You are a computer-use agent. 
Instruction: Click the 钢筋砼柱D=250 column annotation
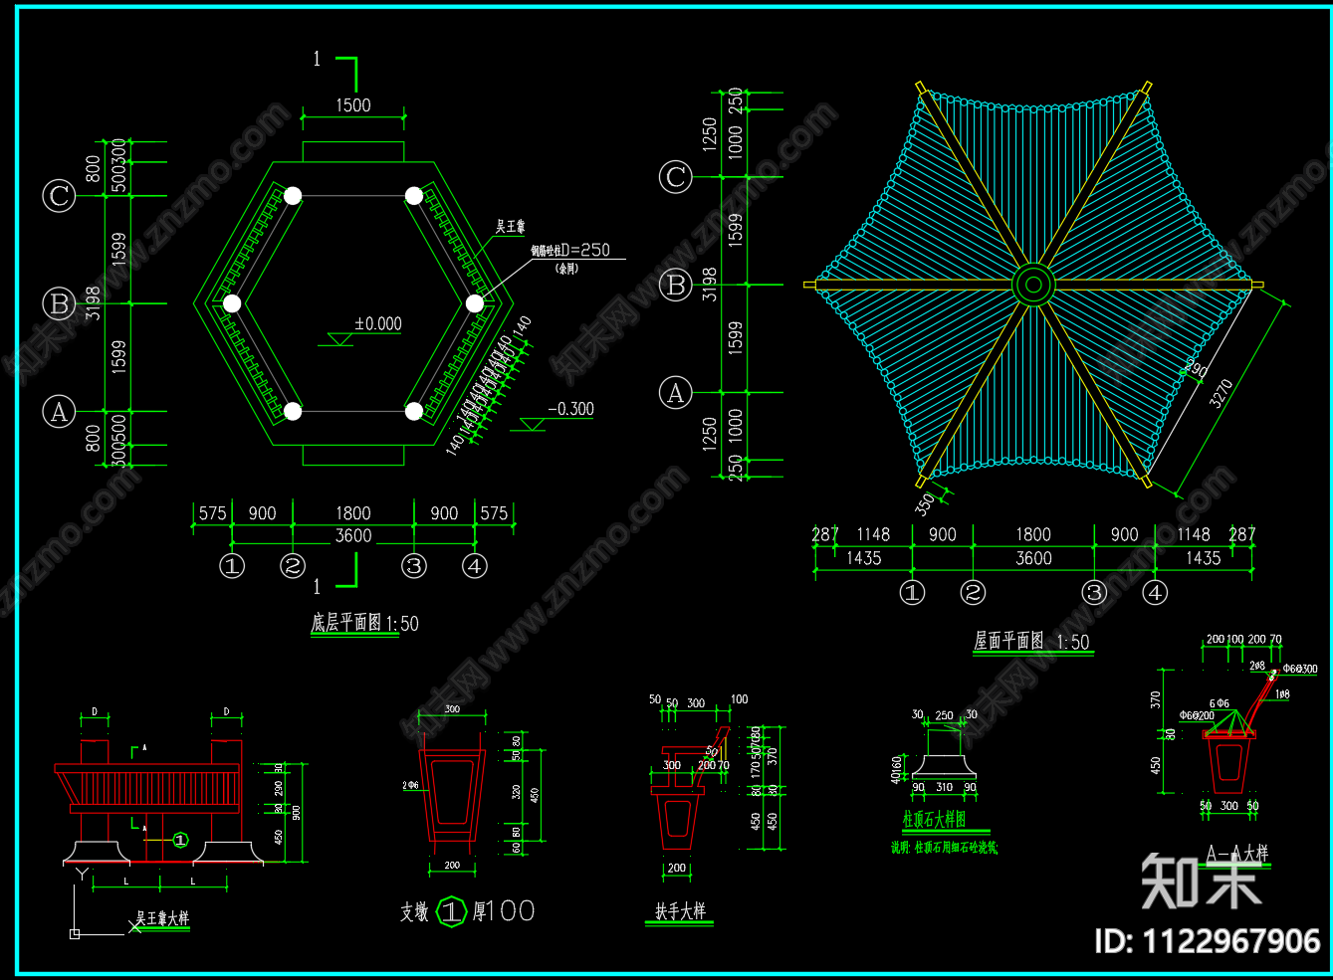click(570, 251)
